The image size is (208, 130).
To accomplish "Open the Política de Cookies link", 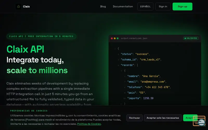I will click(x=89, y=124).
